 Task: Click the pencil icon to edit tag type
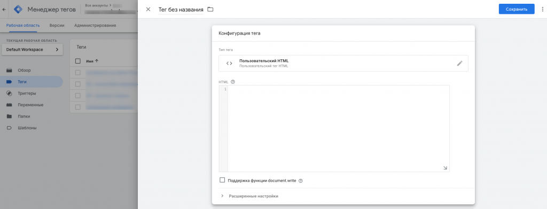459,63
